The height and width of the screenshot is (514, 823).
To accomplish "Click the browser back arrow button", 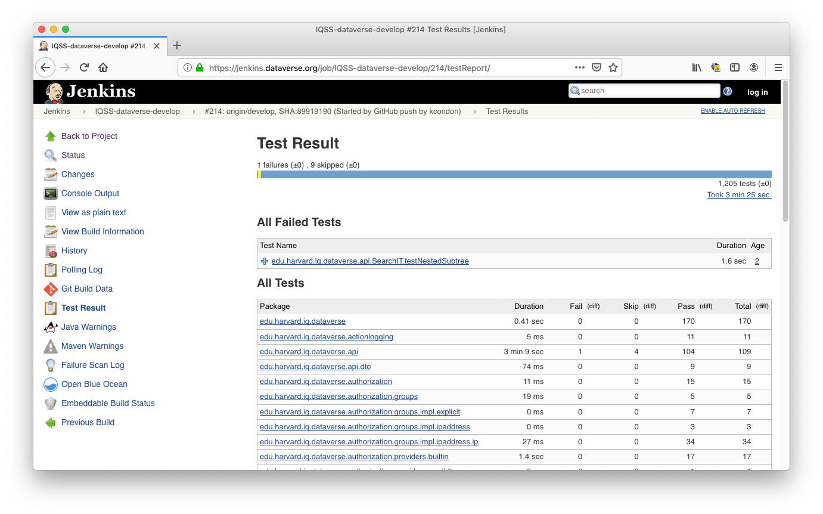I will [45, 67].
